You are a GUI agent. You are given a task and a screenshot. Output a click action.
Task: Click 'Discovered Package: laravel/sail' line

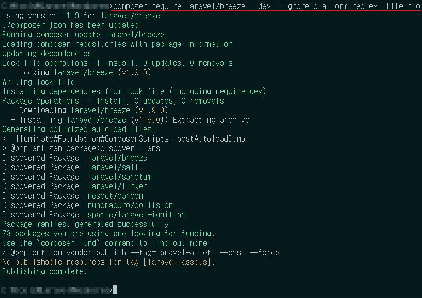tap(71, 167)
